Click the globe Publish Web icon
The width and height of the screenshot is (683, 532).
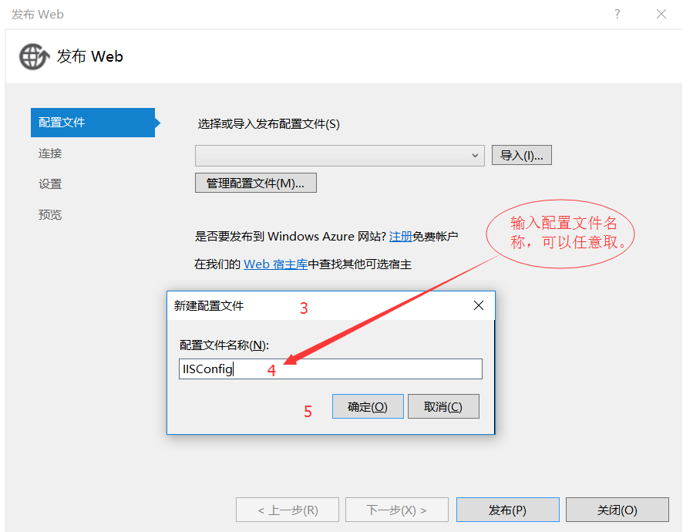(32, 56)
